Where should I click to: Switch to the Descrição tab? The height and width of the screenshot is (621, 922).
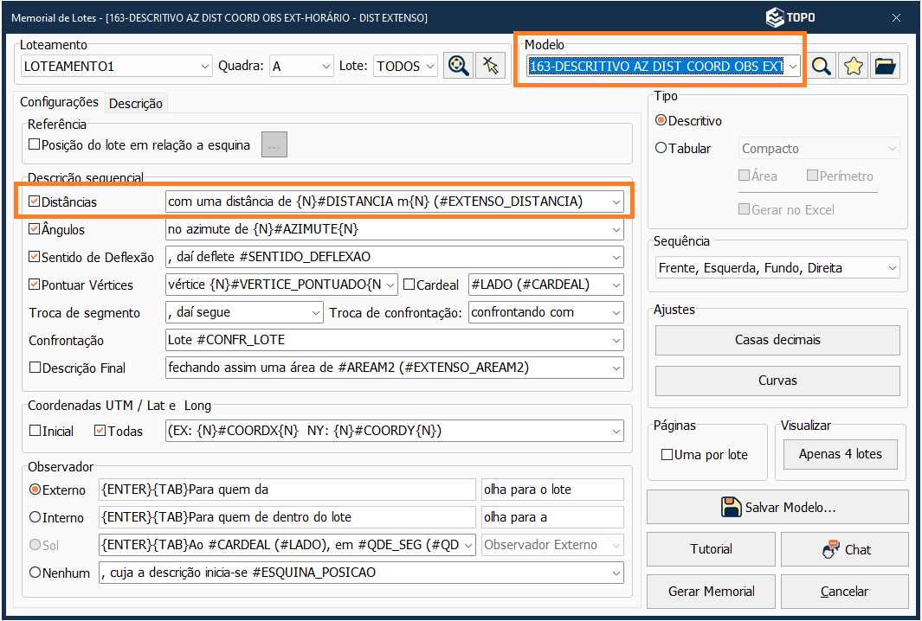136,103
